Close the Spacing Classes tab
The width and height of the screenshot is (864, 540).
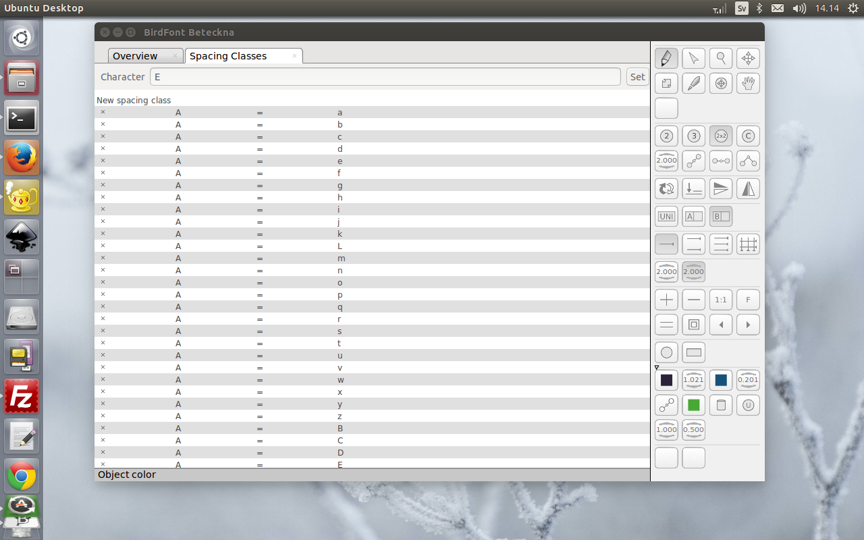[x=294, y=56]
